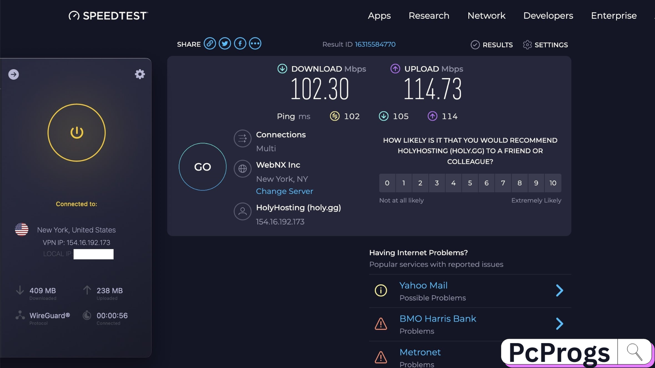Select rating 5 on recommendation scale
The image size is (655, 368).
tap(470, 183)
